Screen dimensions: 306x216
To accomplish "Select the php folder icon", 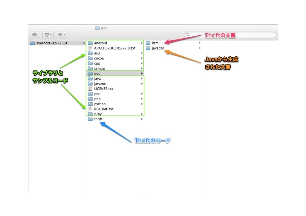I will tap(90, 99).
